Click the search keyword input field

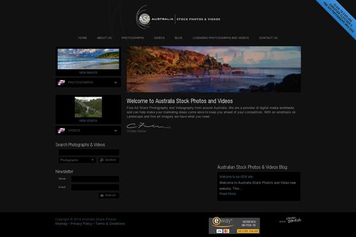tap(89, 152)
